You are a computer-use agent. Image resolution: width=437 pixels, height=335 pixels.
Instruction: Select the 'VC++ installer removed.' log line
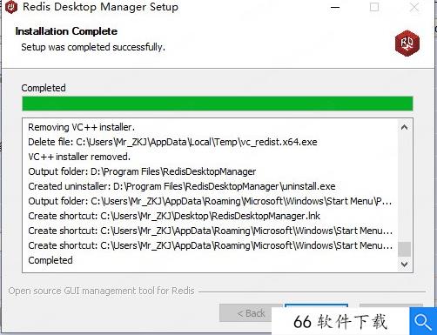[x=79, y=157]
